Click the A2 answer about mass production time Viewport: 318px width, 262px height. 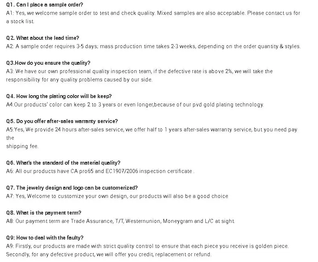153,46
